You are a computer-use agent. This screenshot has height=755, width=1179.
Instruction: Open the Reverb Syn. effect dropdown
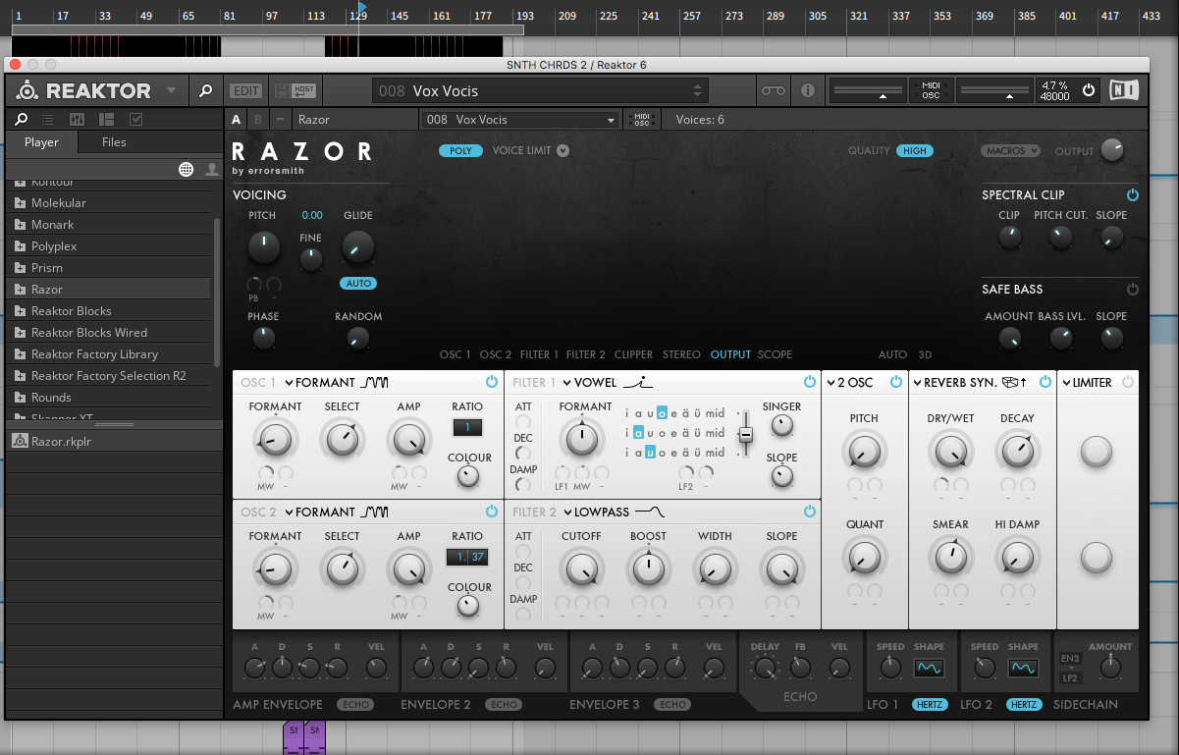(918, 383)
